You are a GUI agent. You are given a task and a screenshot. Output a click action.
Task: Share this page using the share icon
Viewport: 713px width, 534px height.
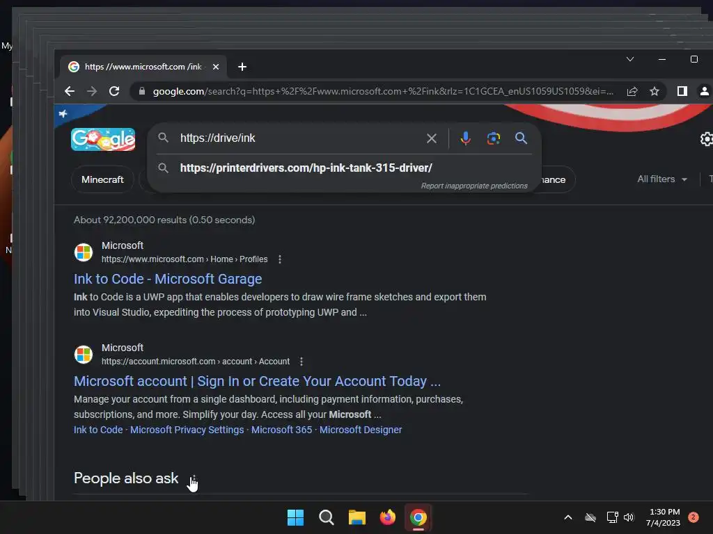tap(632, 91)
